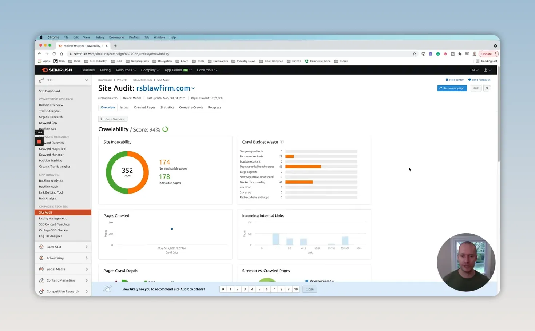Click the Social Media icon in sidebar
535x331 pixels.
tap(41, 269)
